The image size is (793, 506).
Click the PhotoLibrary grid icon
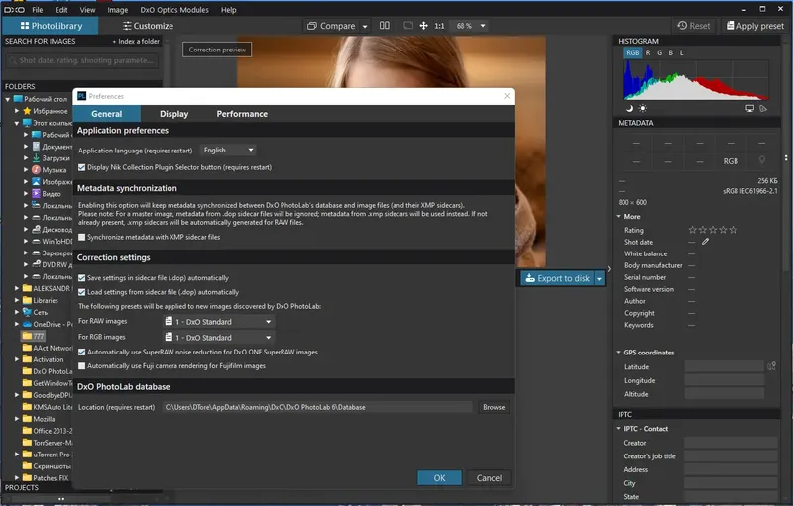coord(24,25)
